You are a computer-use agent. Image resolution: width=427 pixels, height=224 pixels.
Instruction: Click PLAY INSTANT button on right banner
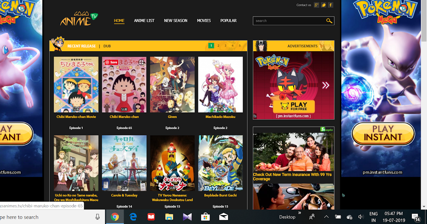pyautogui.click(x=383, y=133)
